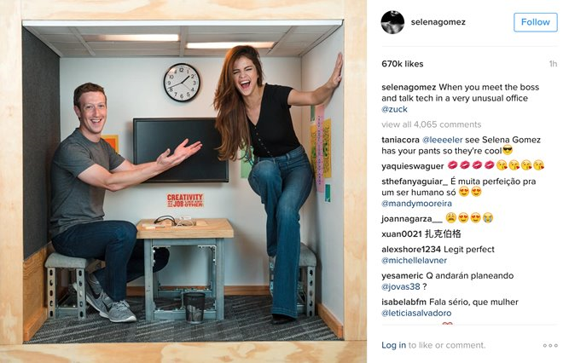View all 4,065 comments
563x363 pixels.
(x=432, y=124)
